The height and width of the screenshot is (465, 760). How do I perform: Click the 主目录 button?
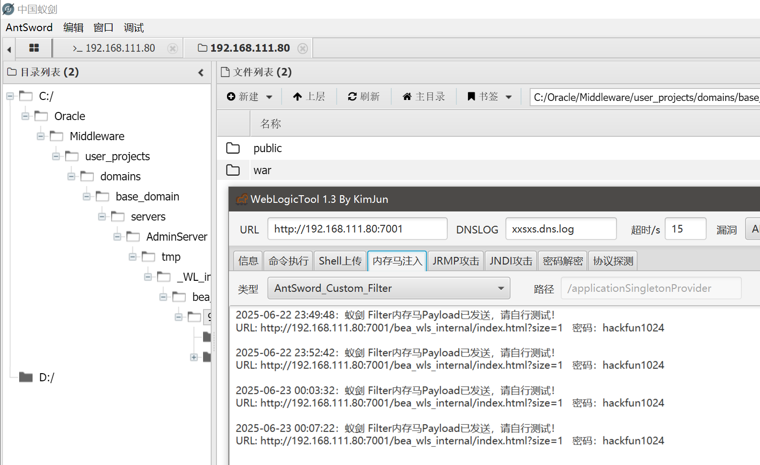point(424,97)
